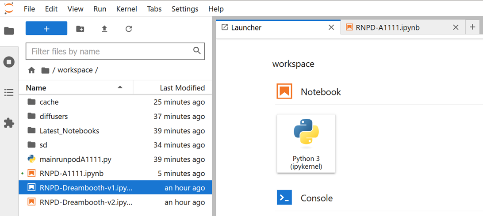Close the Launcher tab
Screen dimensions: 483x216
coord(331,27)
